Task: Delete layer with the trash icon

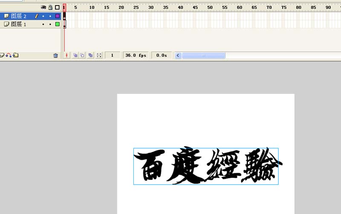Action: click(56, 56)
